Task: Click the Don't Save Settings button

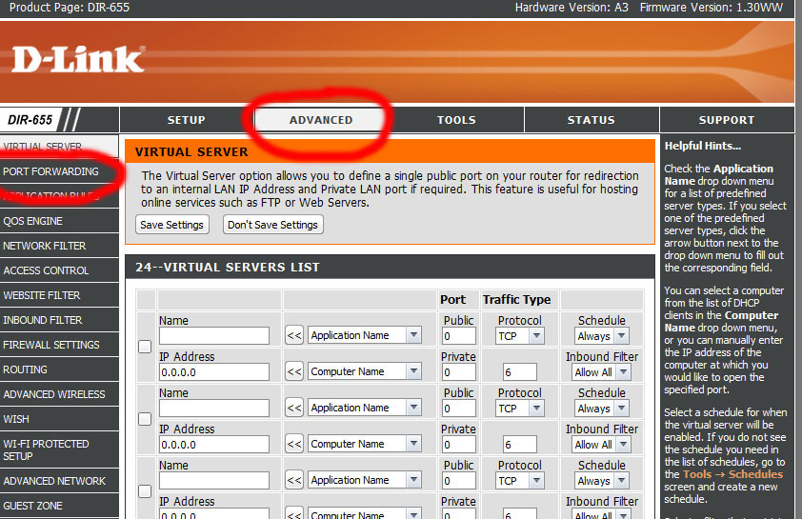Action: click(272, 225)
